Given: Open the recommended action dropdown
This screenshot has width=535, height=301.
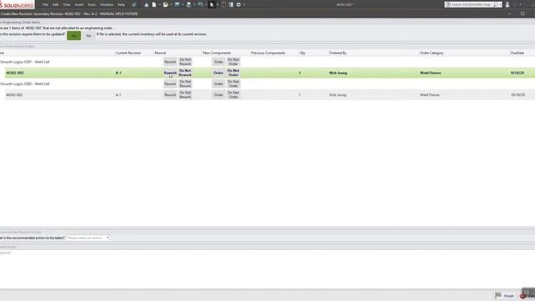Looking at the screenshot, I should 88,237.
